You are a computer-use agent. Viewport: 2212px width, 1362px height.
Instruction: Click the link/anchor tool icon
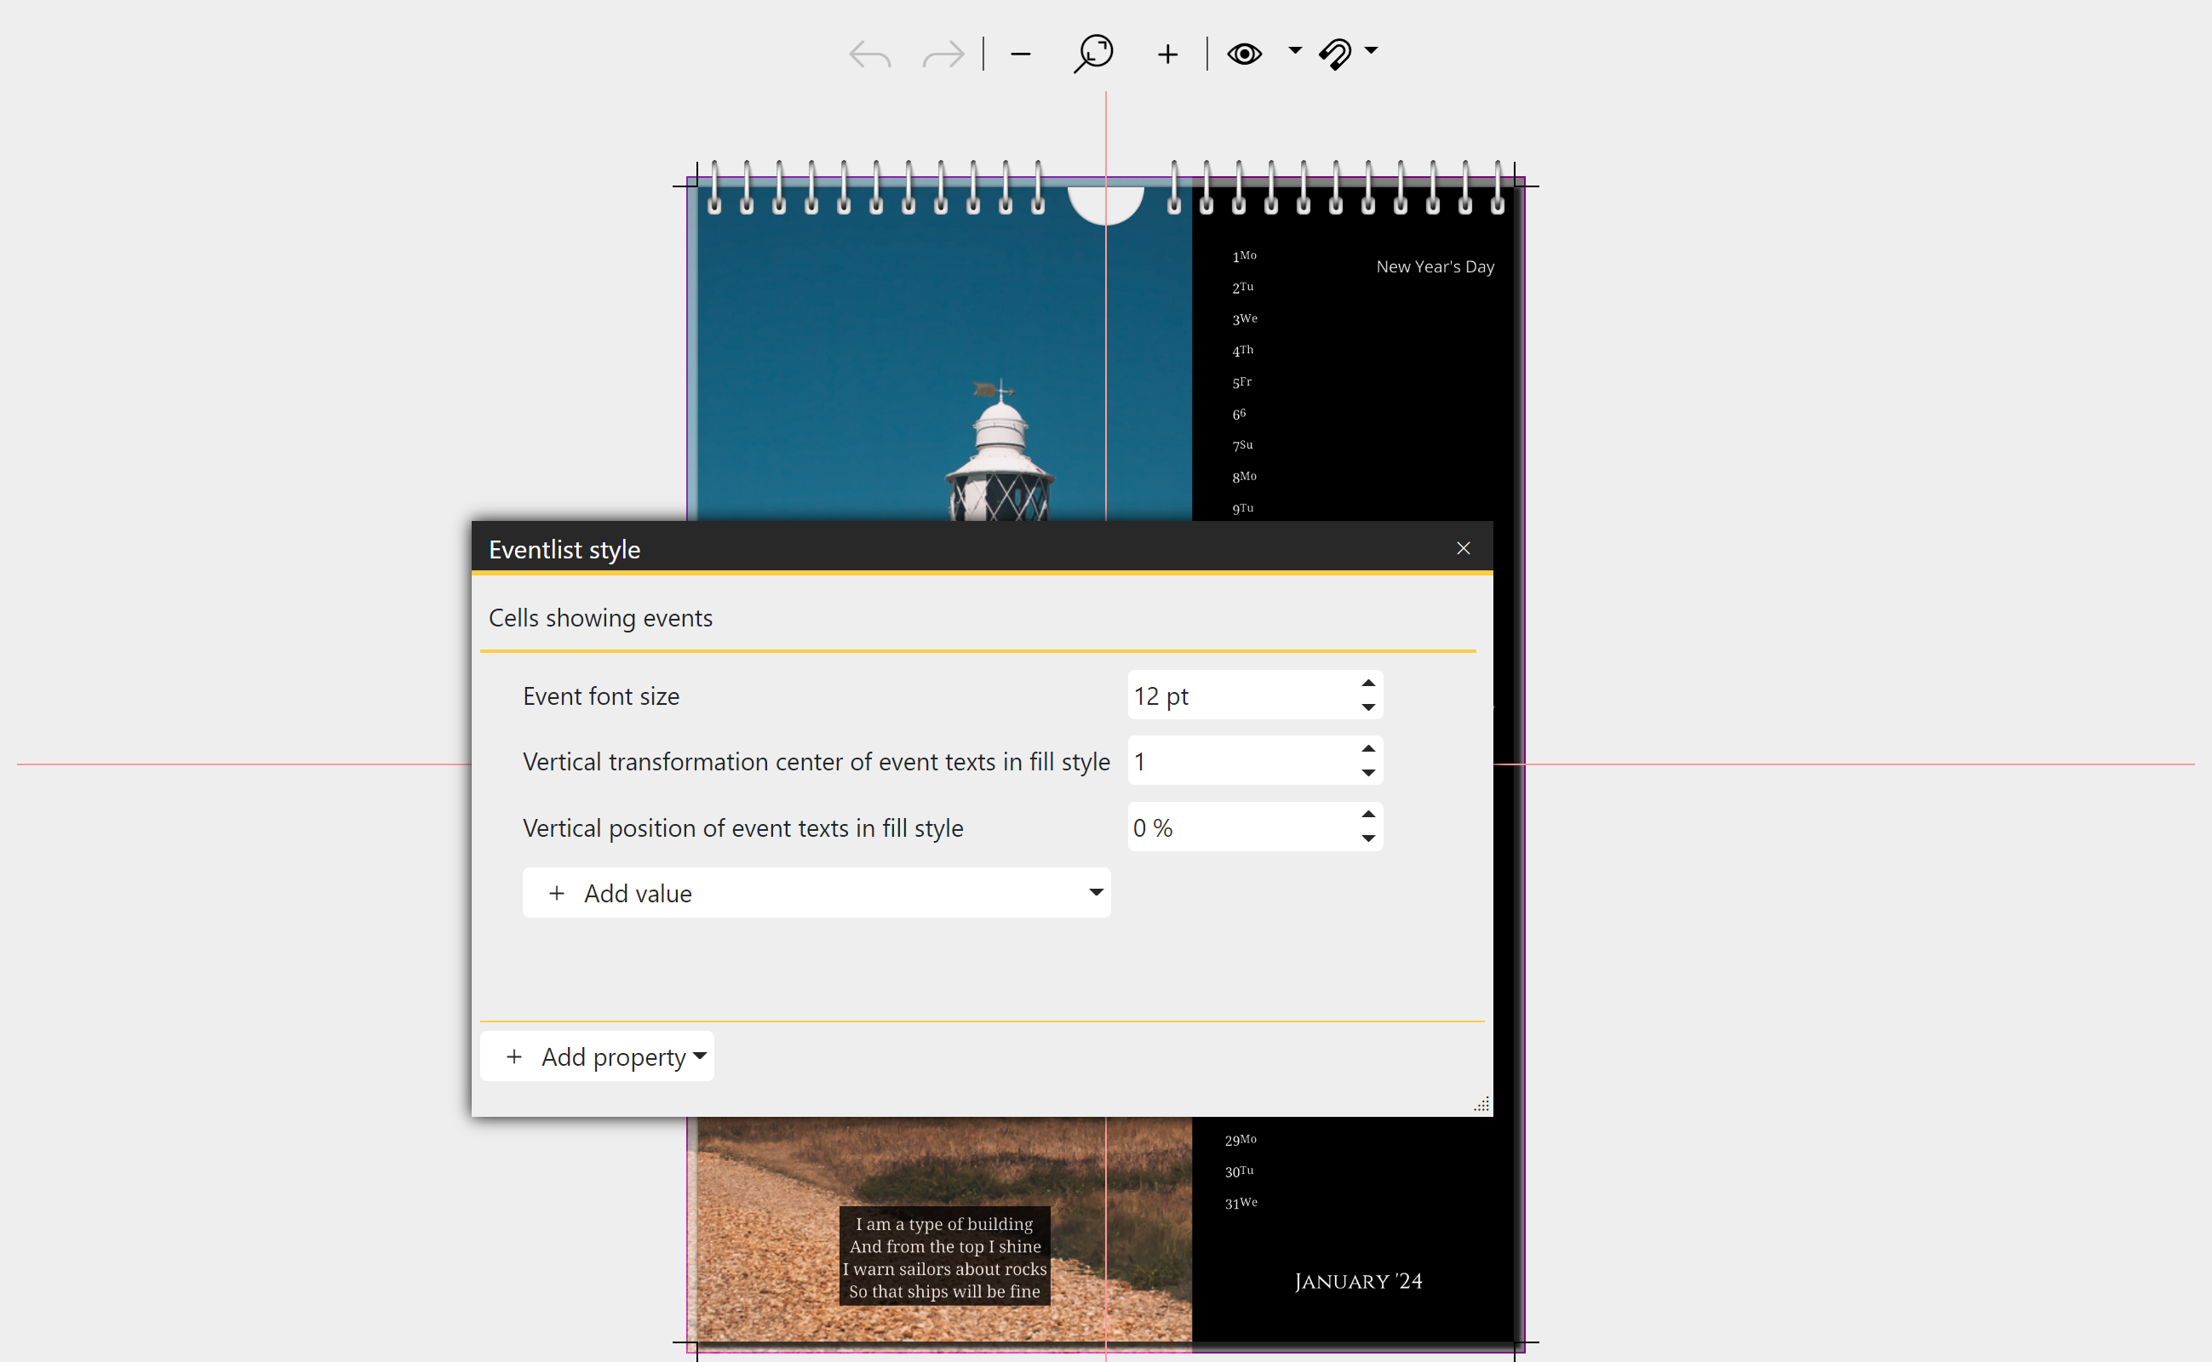[1342, 52]
